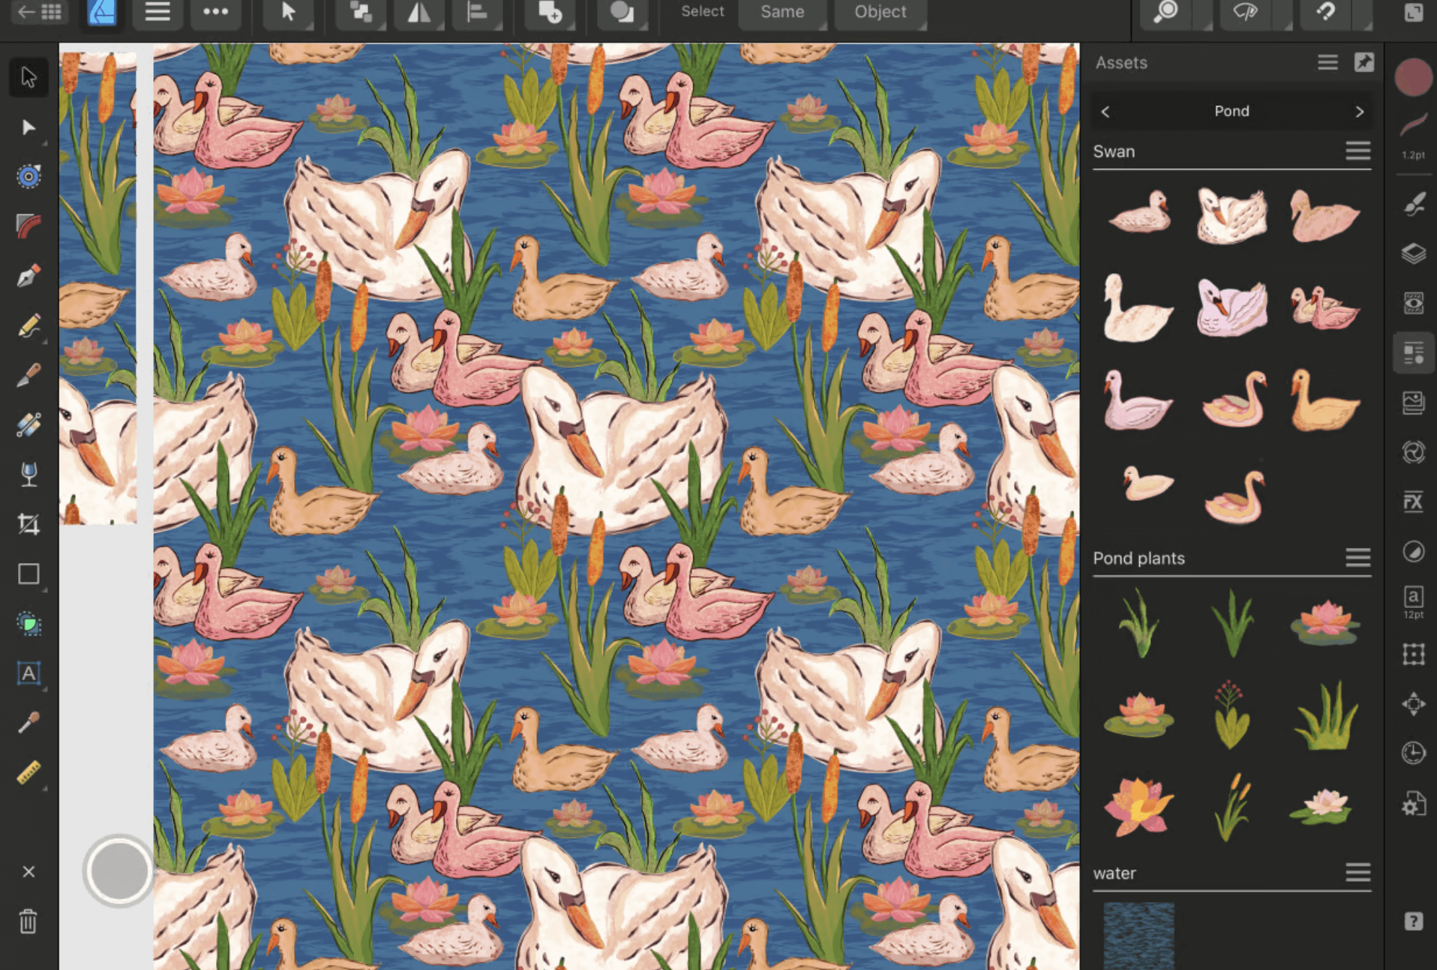
Task: Select the Node tool
Action: [28, 127]
